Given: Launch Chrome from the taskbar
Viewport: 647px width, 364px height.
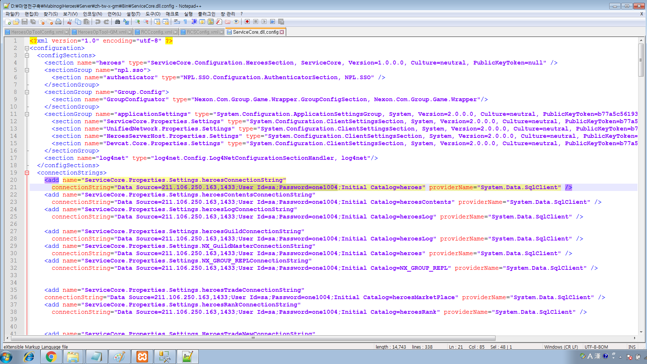Looking at the screenshot, I should click(x=51, y=357).
